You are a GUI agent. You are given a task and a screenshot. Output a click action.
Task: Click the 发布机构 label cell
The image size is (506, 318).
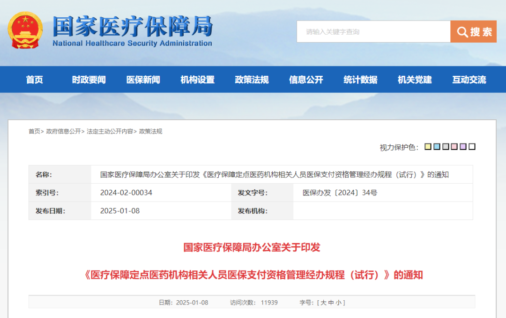262,211
